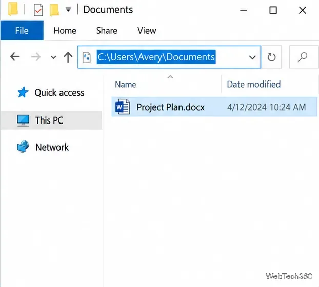319x287 pixels.
Task: Sort by the Name column header
Action: pos(126,85)
